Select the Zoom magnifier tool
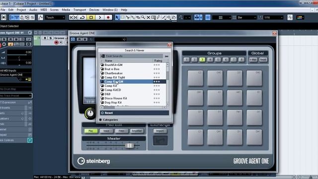The width and height of the screenshot is (318, 179). [x=143, y=17]
